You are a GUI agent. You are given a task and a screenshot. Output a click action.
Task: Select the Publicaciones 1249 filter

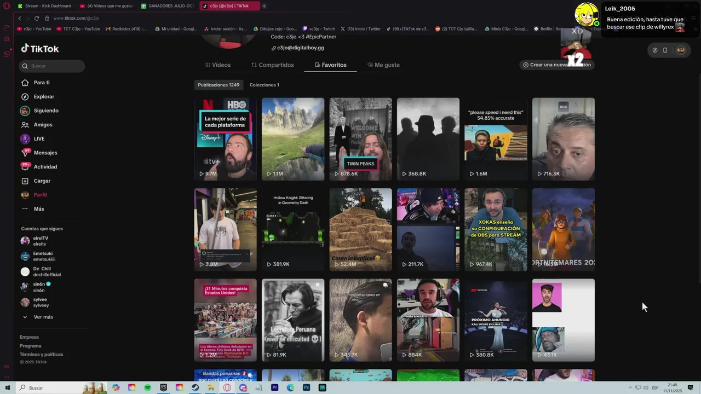[219, 85]
